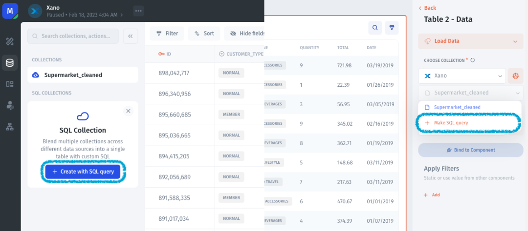Click the table filter funnel icon
Image resolution: width=528 pixels, height=231 pixels.
[x=392, y=28]
